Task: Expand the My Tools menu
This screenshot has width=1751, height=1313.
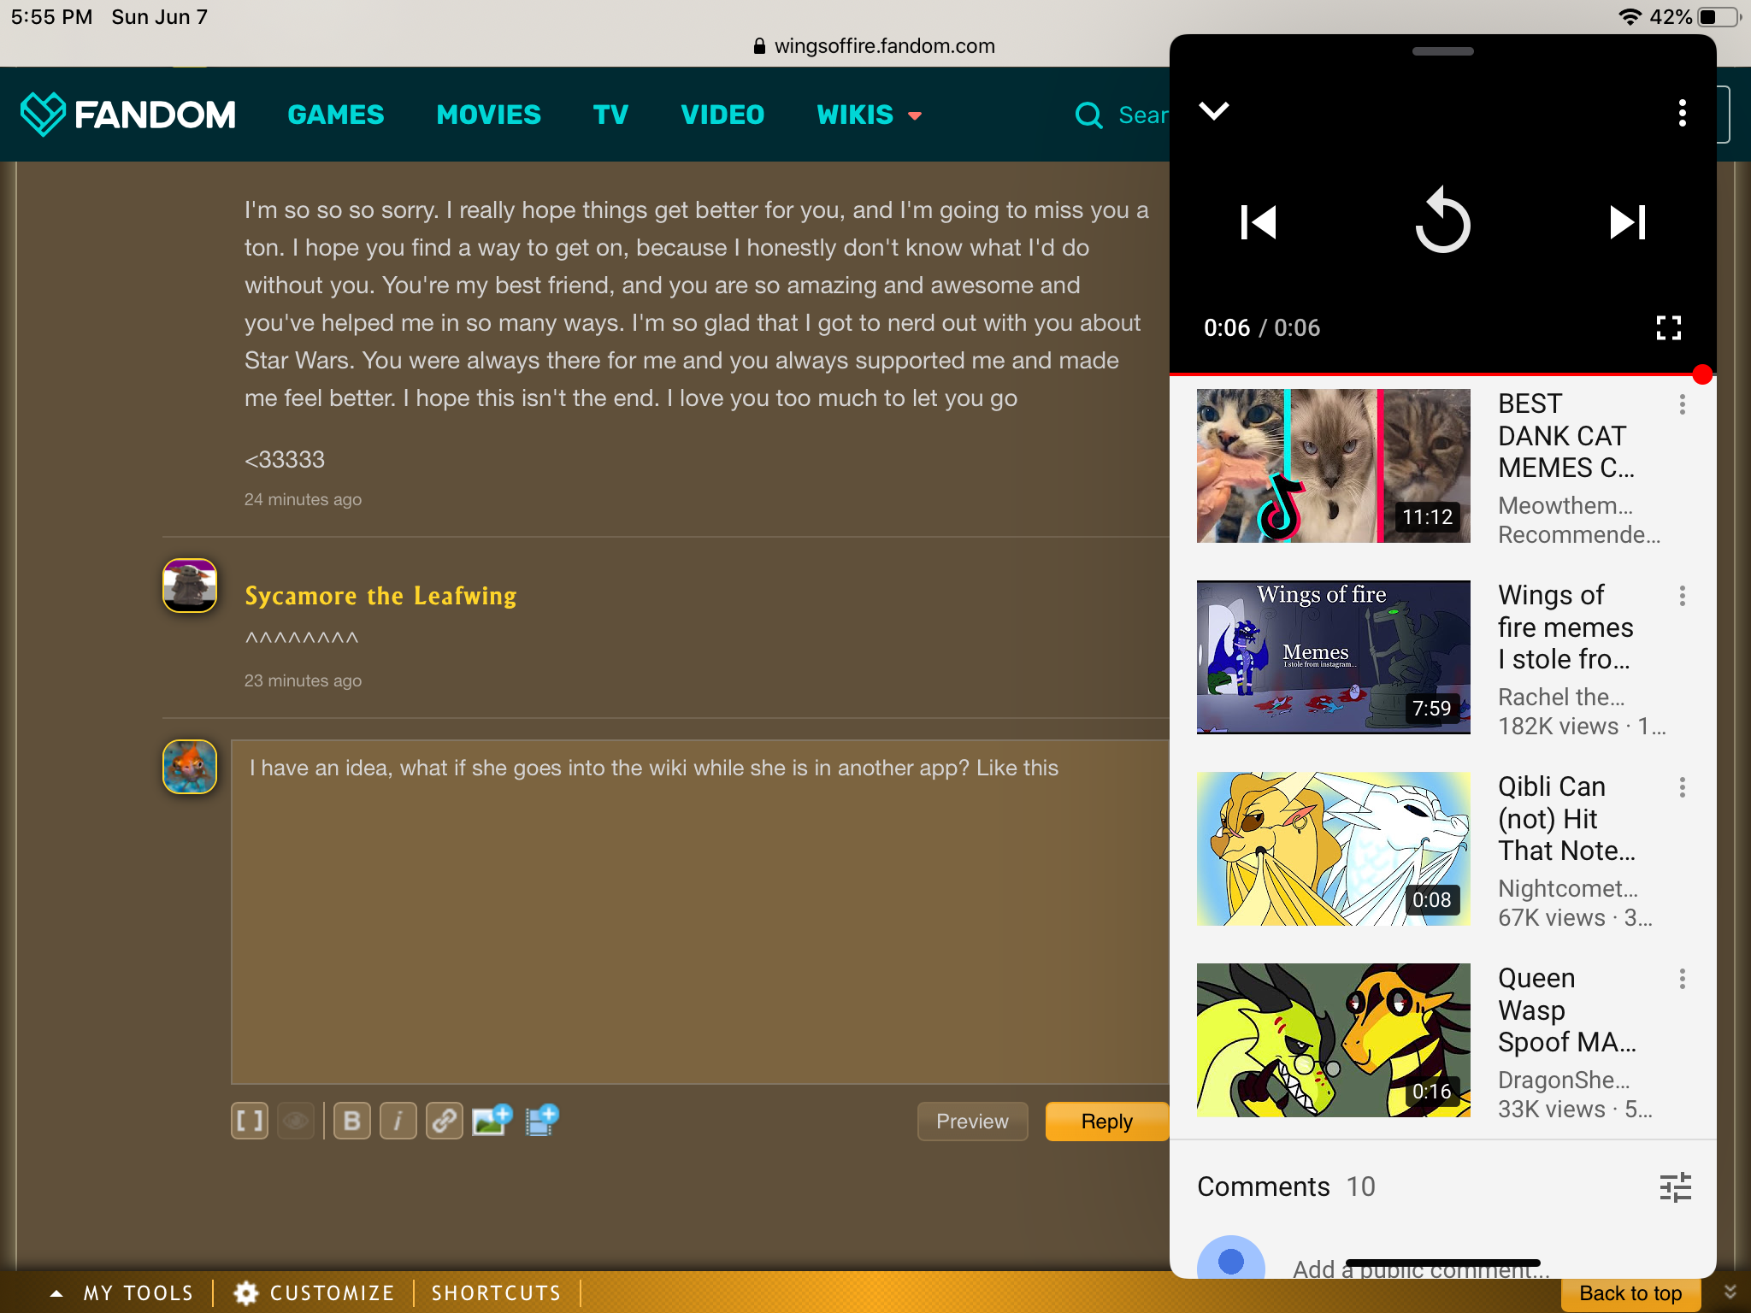Action: tap(121, 1292)
